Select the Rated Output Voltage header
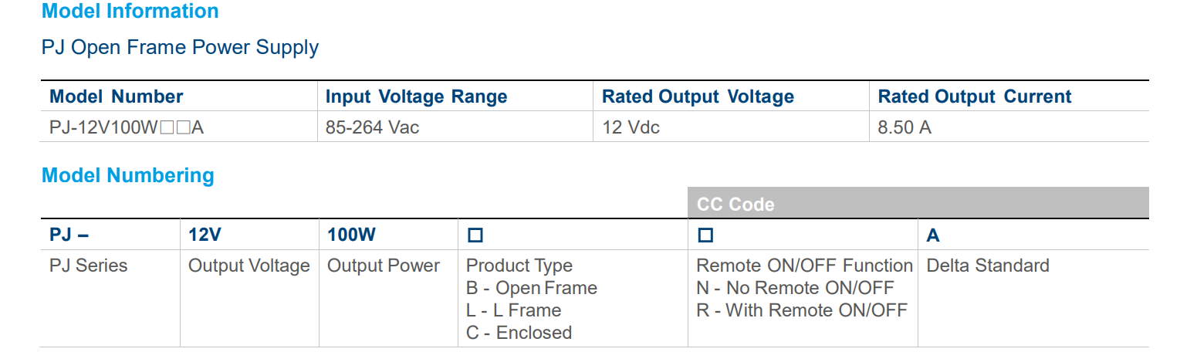This screenshot has height=352, width=1180. (x=698, y=96)
